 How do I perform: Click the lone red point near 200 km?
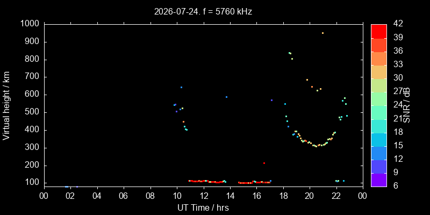(264, 163)
